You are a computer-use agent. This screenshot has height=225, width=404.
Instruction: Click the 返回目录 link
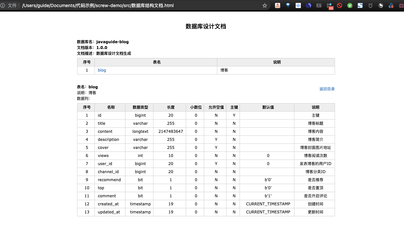coord(327,89)
